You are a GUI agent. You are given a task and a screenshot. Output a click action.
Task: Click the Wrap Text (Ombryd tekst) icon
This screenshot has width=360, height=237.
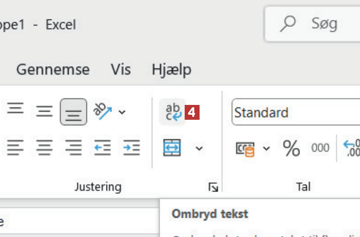coord(172,112)
